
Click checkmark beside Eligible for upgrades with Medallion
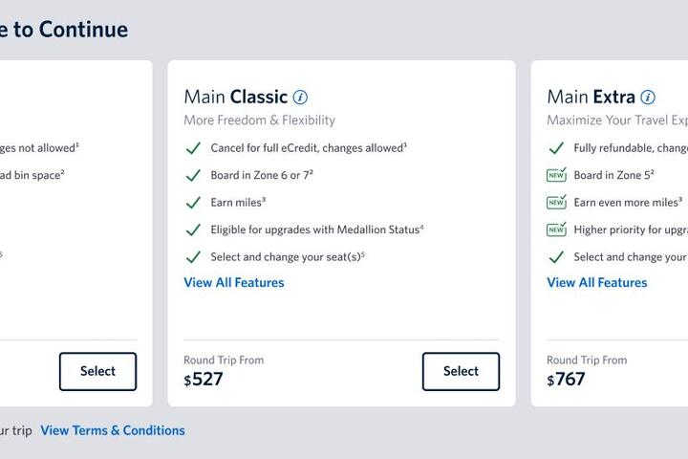193,230
